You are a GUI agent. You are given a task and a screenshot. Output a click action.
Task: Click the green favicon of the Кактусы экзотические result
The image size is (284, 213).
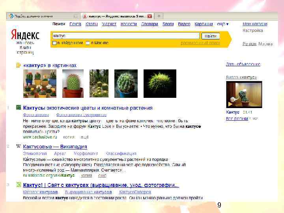tap(19, 107)
